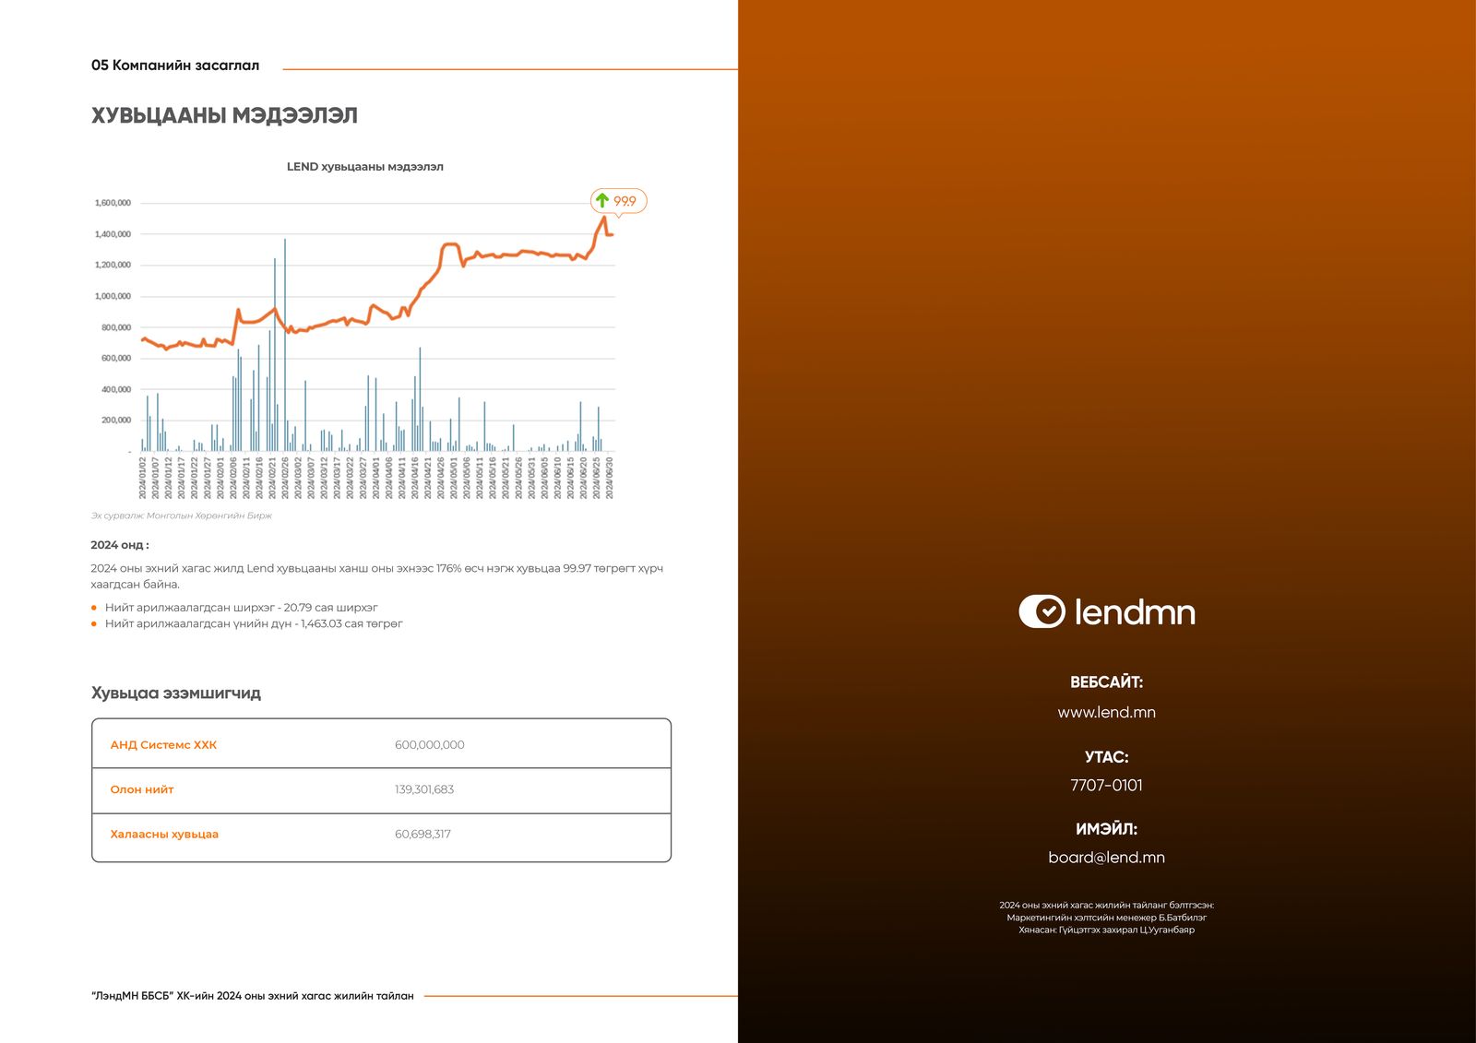Click the phone number 7707-0101
This screenshot has height=1043, width=1476.
point(1106,786)
